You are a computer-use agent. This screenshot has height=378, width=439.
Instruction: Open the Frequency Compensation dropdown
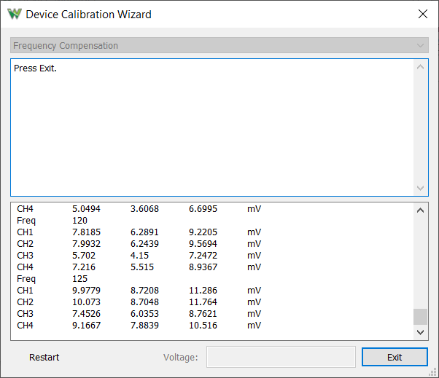(x=219, y=45)
